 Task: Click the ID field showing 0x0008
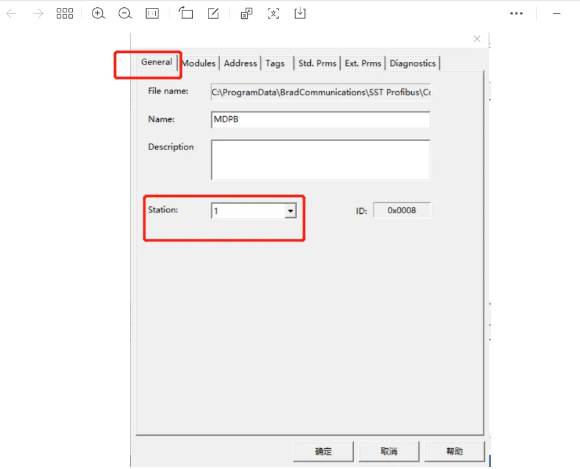click(401, 210)
